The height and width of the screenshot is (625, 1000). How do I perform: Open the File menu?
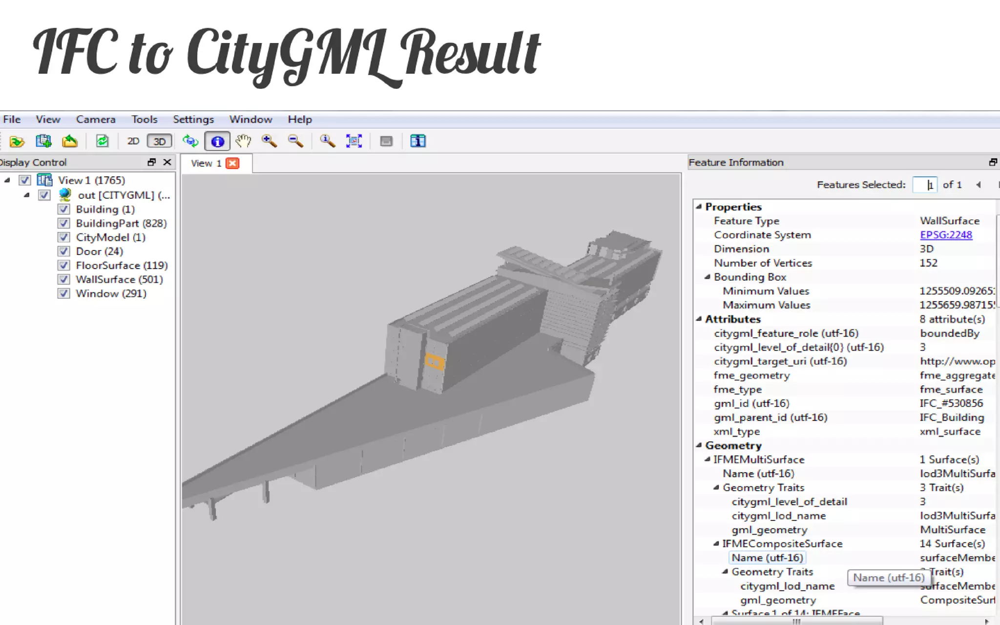pos(12,120)
